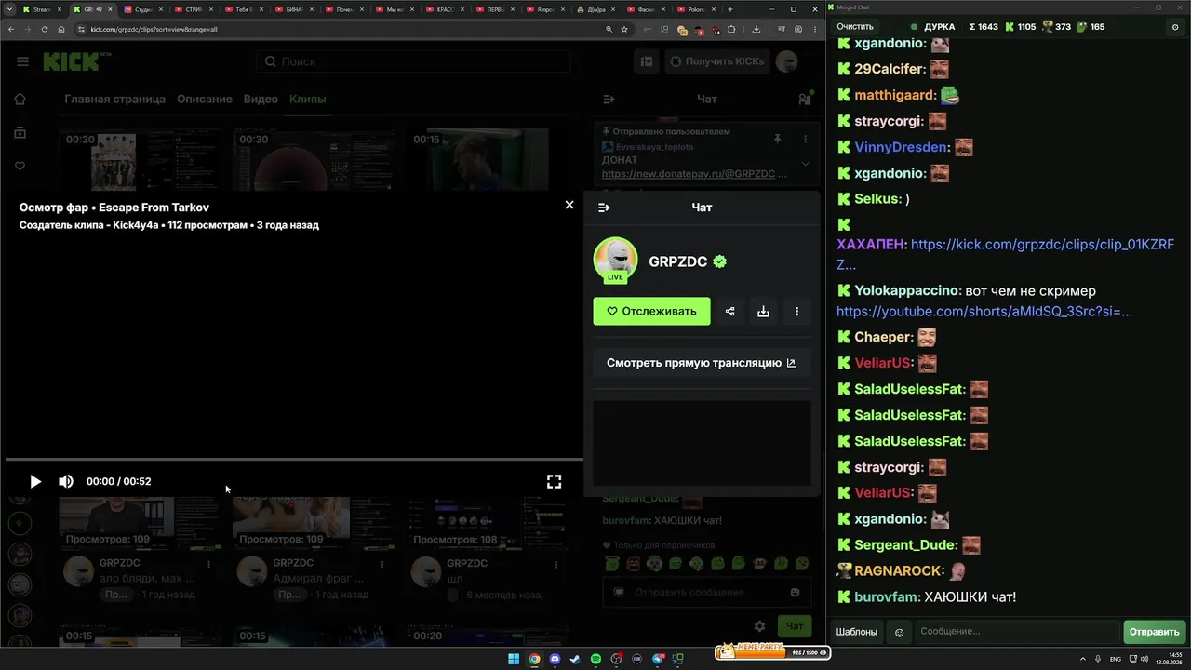Unpin the pinned chat message
Viewport: 1191px width, 670px height.
[778, 139]
